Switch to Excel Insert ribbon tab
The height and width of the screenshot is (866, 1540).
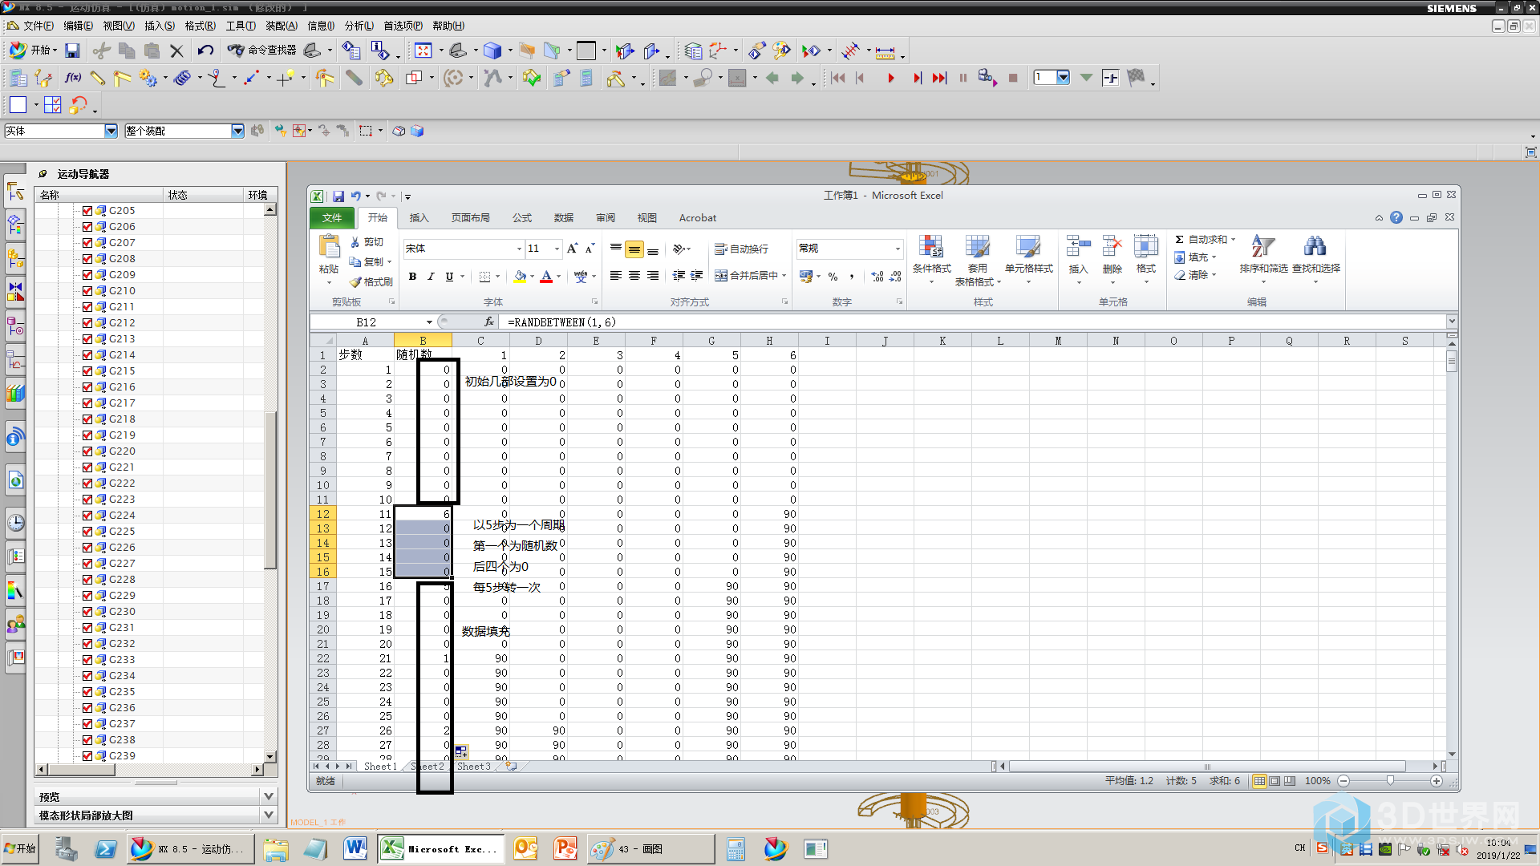pos(419,217)
